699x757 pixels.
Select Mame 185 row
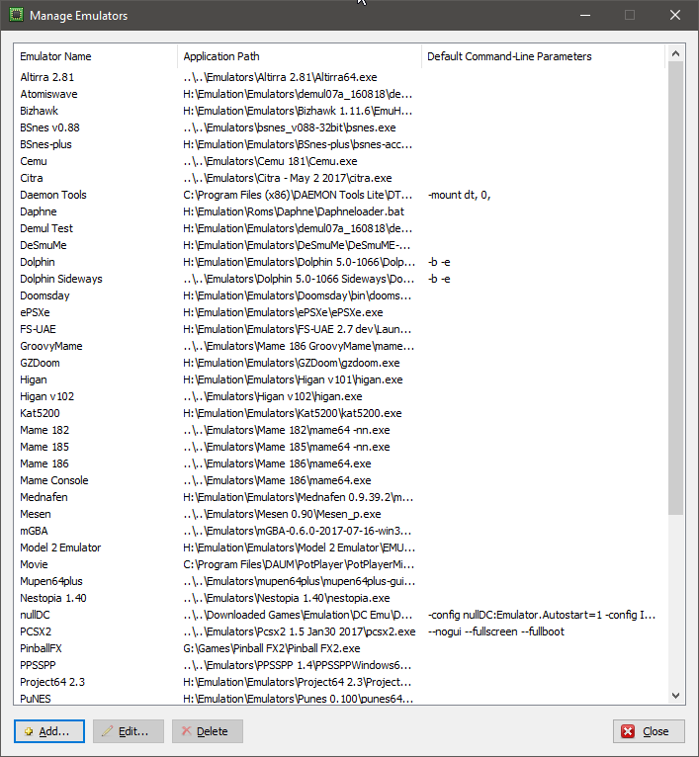pos(340,447)
